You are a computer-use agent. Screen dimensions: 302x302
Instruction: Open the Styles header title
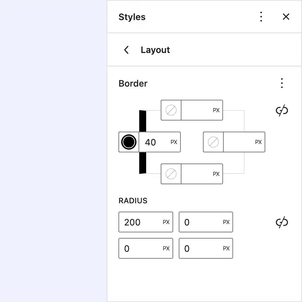pos(132,17)
